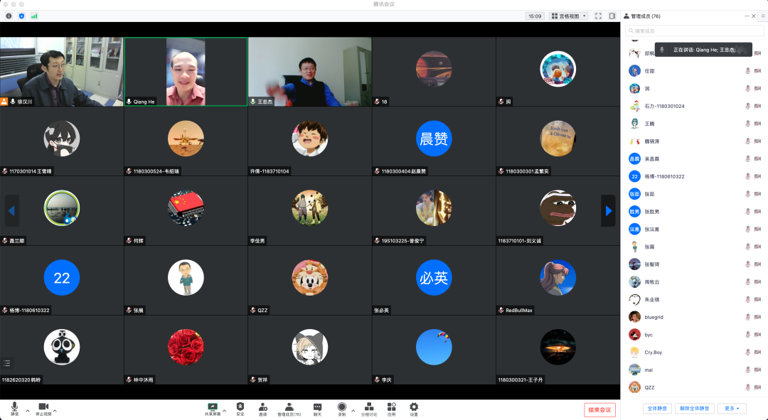Click the red 结束会议 end meeting button

(x=599, y=409)
